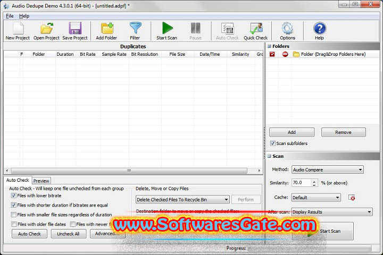Open Options gear in toolbar
This screenshot has width=383, height=255.
(287, 31)
